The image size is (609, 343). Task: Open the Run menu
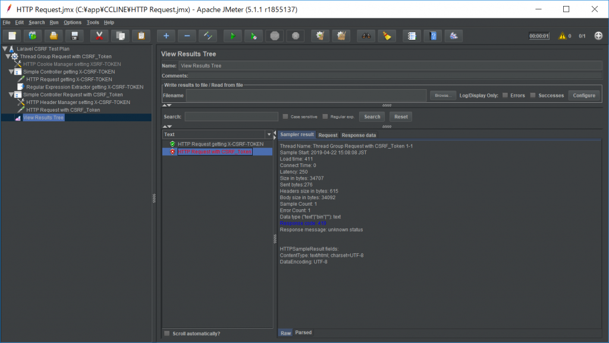[x=54, y=23]
